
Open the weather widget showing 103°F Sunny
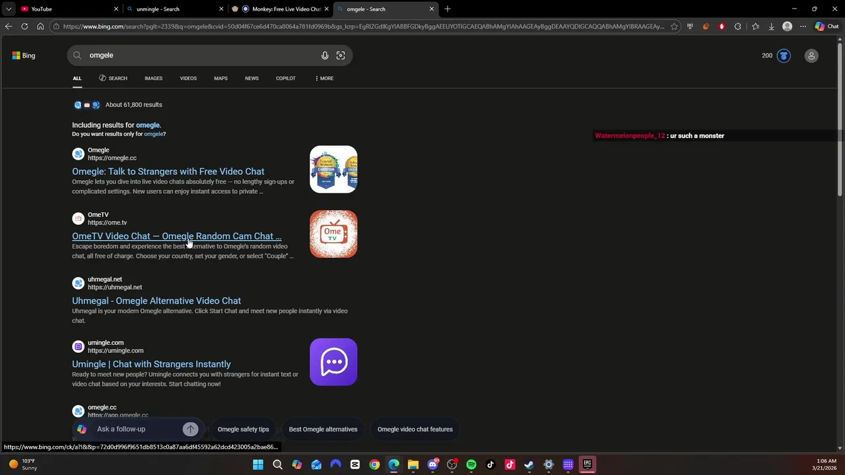point(22,464)
